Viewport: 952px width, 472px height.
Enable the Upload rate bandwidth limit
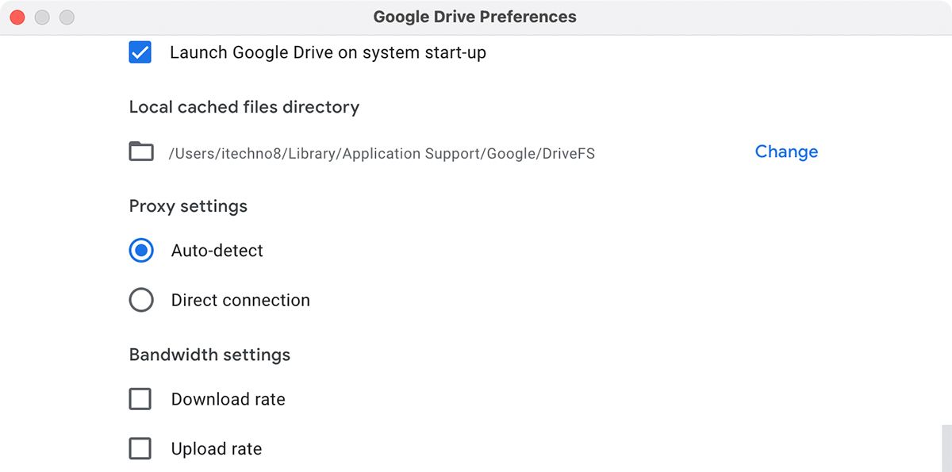tap(140, 448)
